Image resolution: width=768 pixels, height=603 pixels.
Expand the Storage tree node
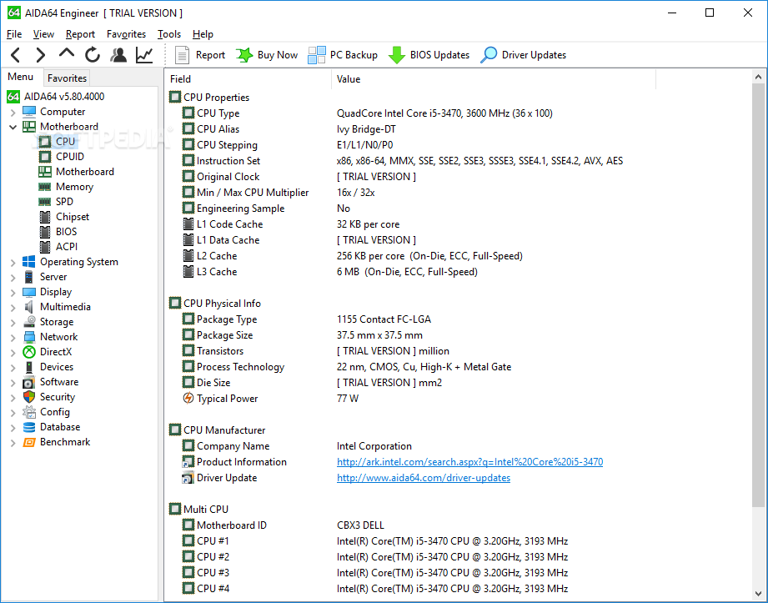pos(13,323)
